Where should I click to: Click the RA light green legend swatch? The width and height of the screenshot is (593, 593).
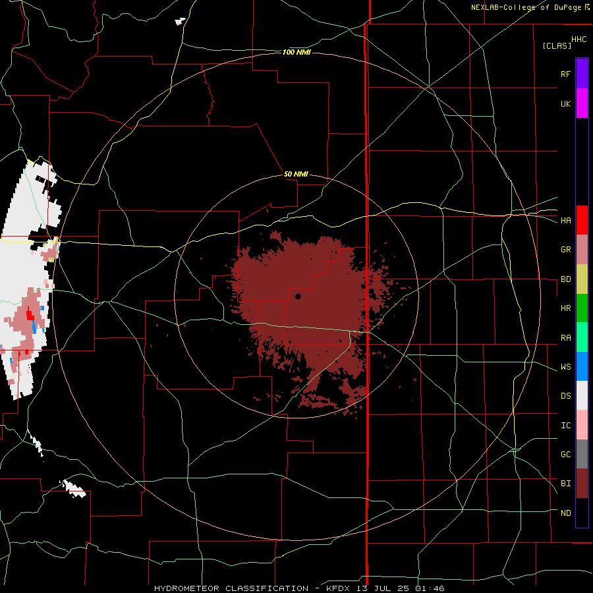click(582, 337)
